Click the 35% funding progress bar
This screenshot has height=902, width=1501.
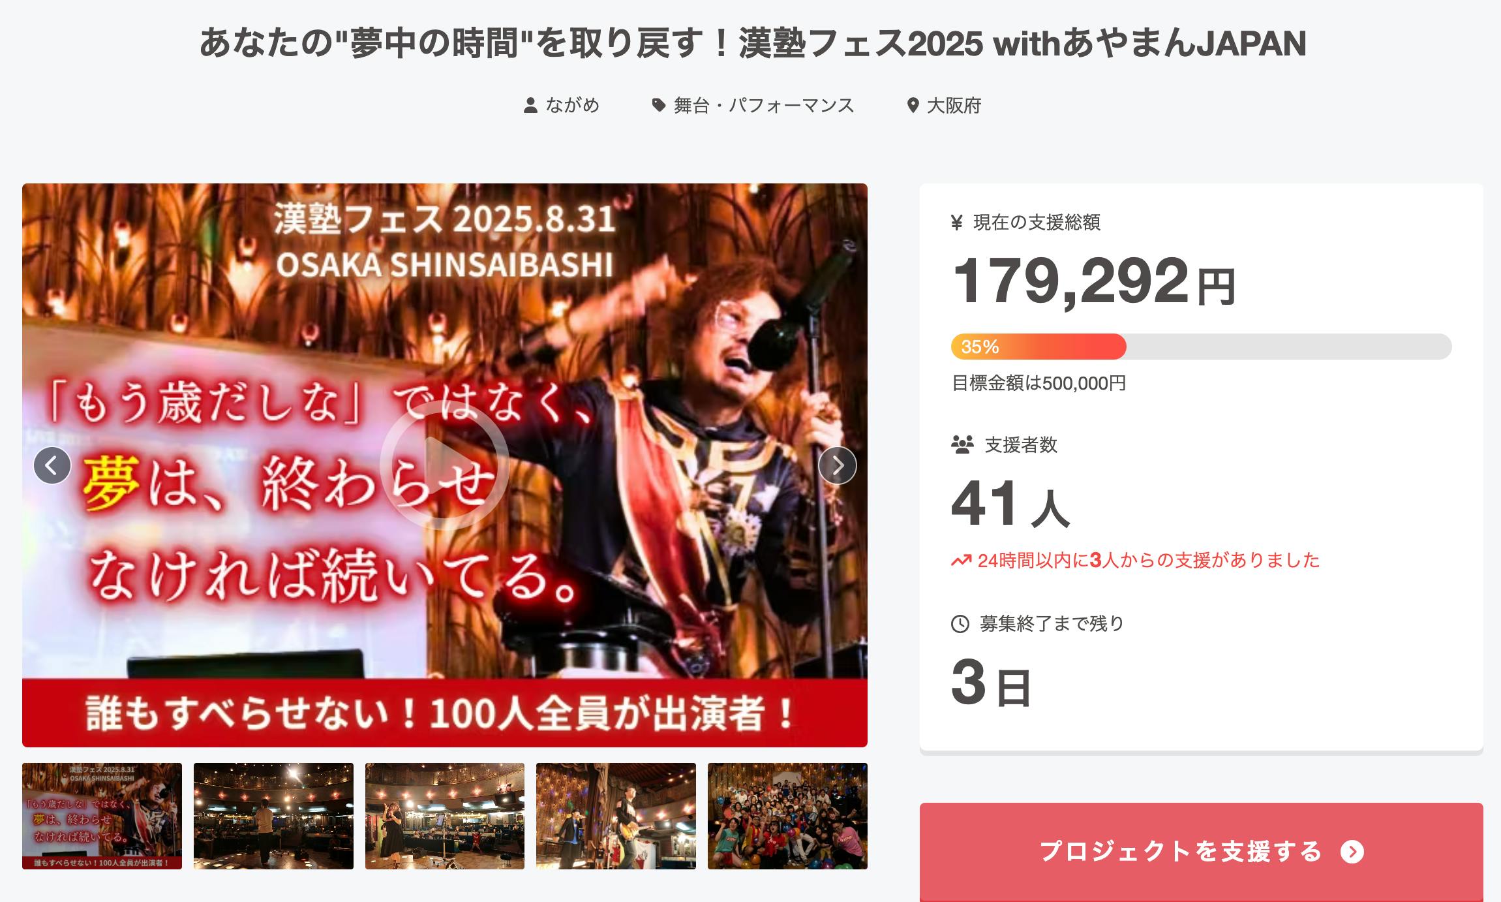tap(1201, 347)
